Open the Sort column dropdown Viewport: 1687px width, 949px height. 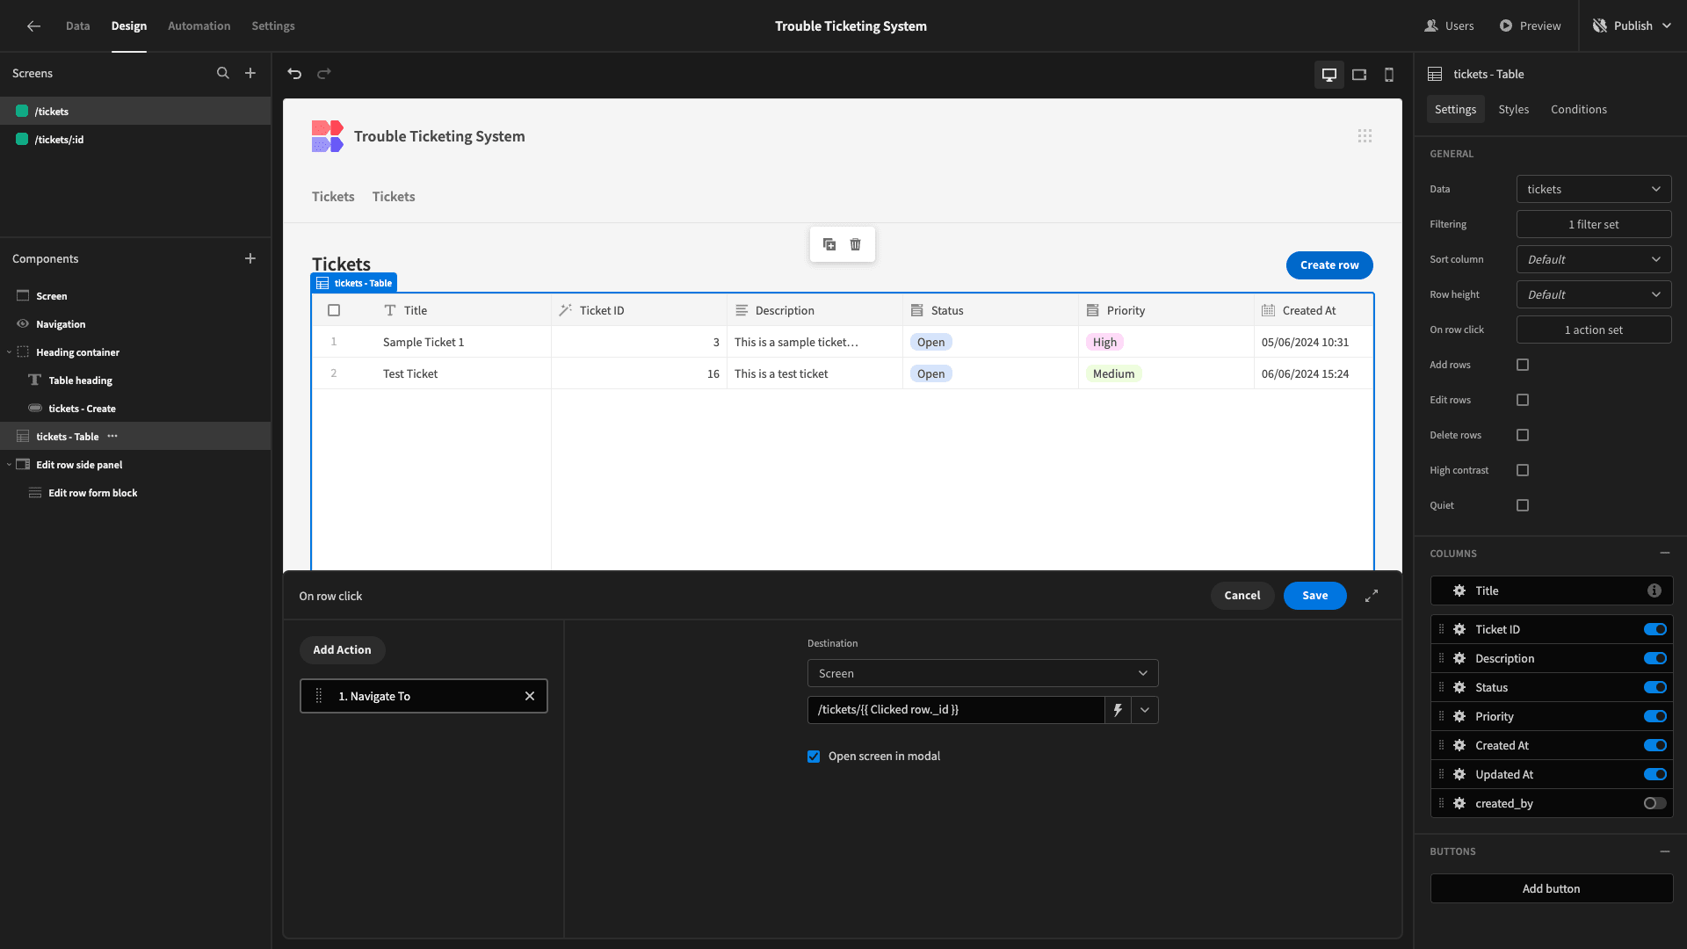tap(1594, 259)
